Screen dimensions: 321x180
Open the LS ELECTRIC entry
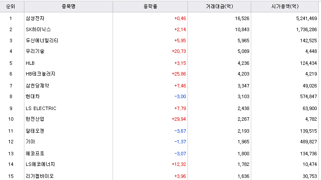[x=41, y=108]
